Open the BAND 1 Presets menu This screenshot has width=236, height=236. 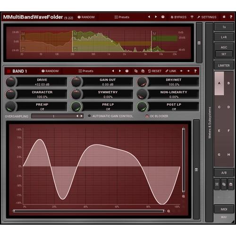[86, 71]
